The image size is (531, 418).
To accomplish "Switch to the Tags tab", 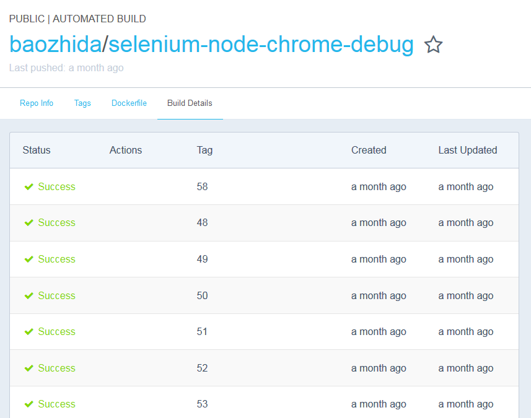I will (82, 103).
